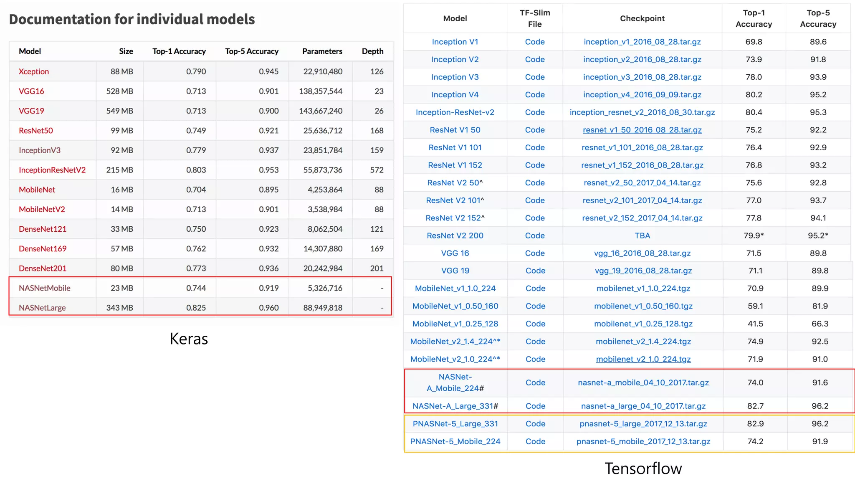The height and width of the screenshot is (481, 855).
Task: Click the Code link for VGG 19
Action: 536,271
